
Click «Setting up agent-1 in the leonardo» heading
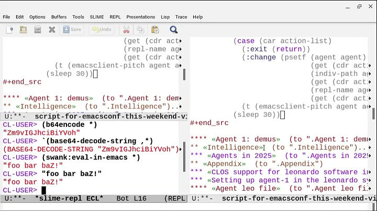point(288,180)
